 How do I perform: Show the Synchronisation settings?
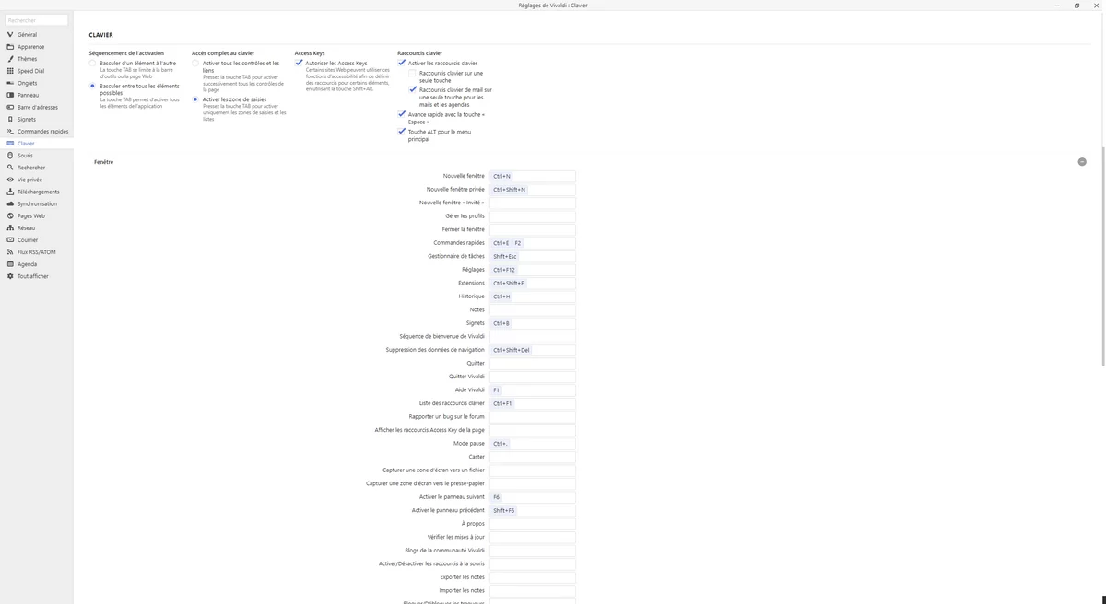click(x=37, y=203)
